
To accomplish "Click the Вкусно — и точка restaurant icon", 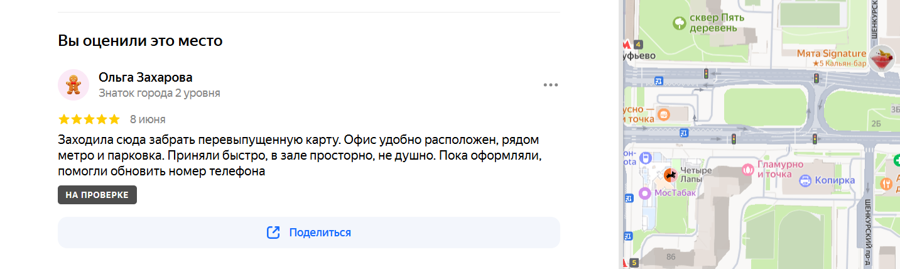I will point(664,115).
